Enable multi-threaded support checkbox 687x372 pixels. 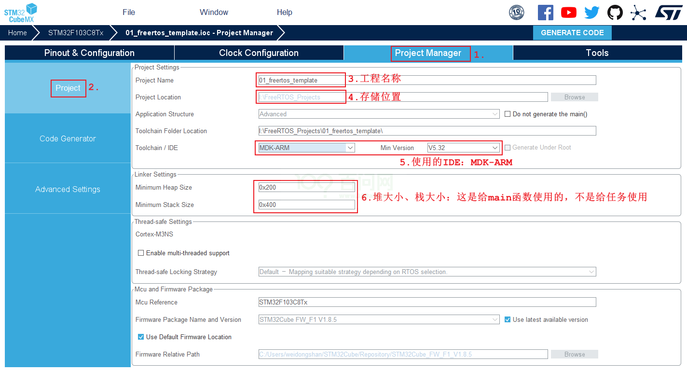(141, 253)
